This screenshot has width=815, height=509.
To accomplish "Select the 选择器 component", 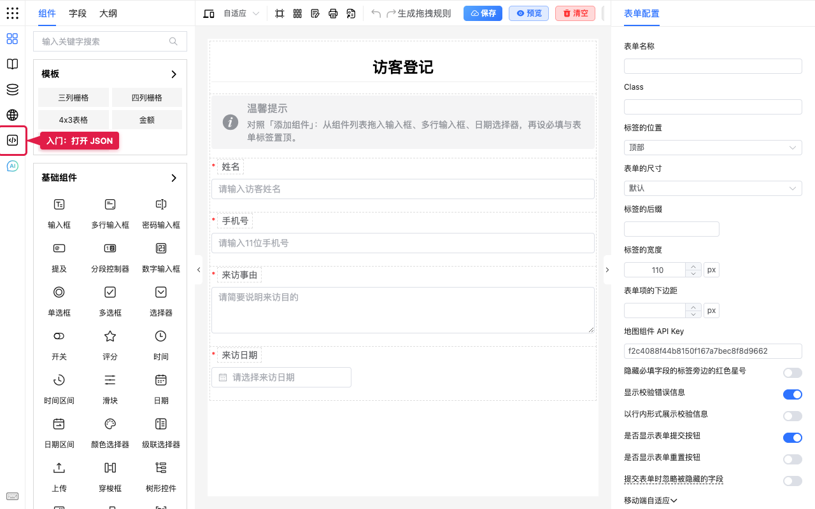I will coord(161,301).
